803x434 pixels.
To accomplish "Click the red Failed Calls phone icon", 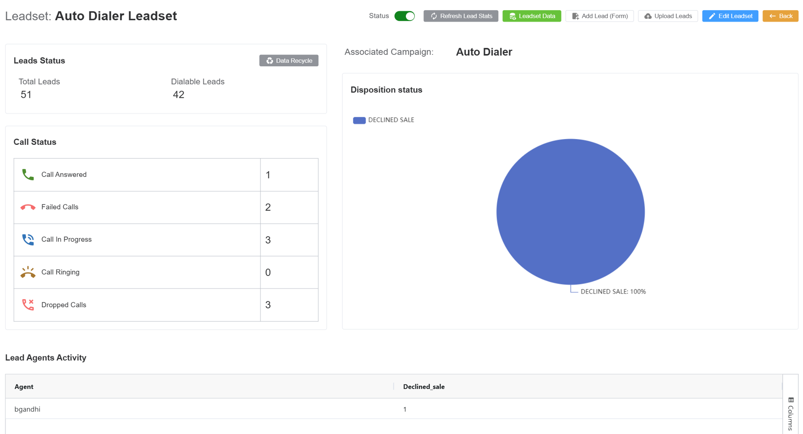I will [28, 207].
